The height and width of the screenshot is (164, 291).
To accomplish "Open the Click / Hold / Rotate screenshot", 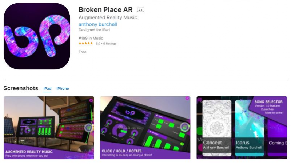I will pyautogui.click(x=145, y=128).
